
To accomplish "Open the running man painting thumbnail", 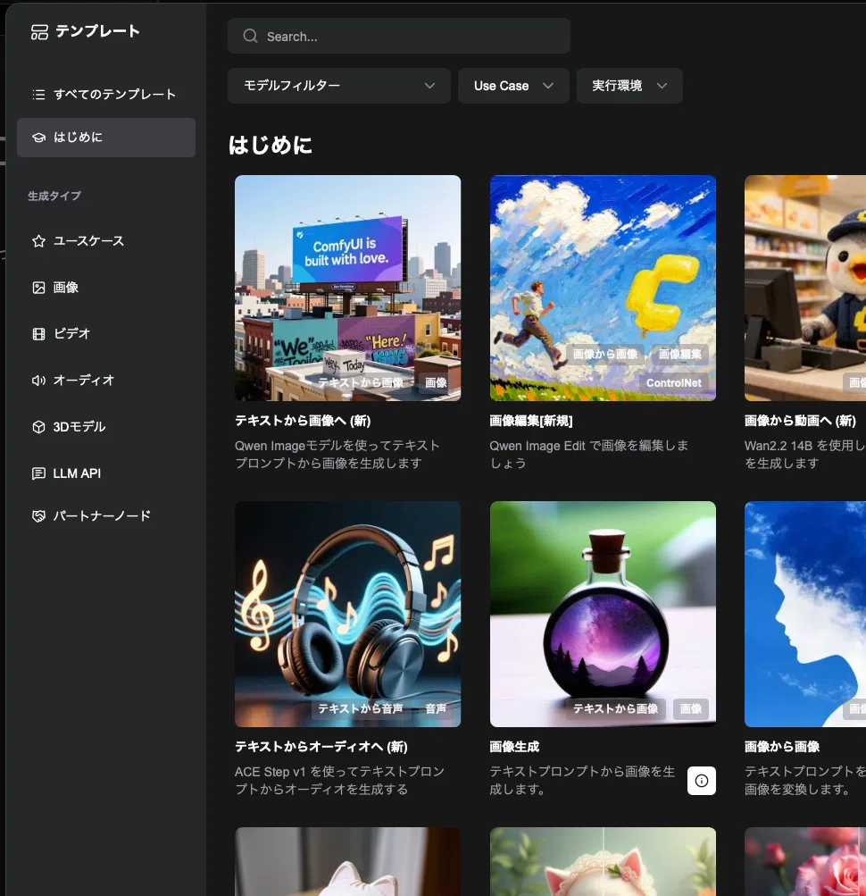I will [603, 288].
